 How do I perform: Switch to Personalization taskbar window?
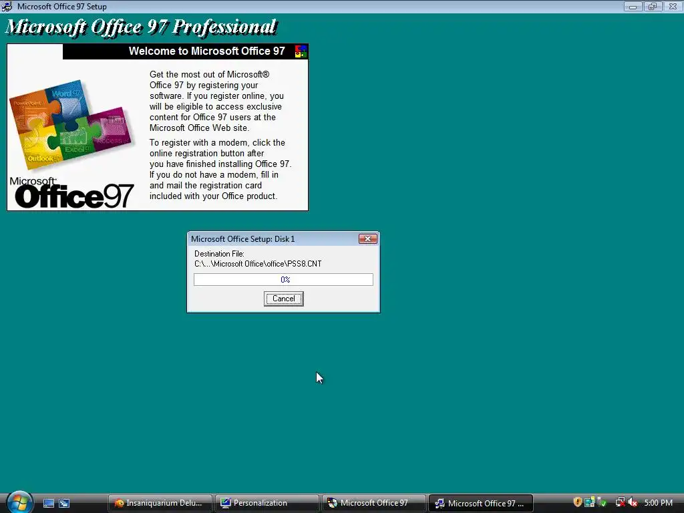(x=267, y=503)
